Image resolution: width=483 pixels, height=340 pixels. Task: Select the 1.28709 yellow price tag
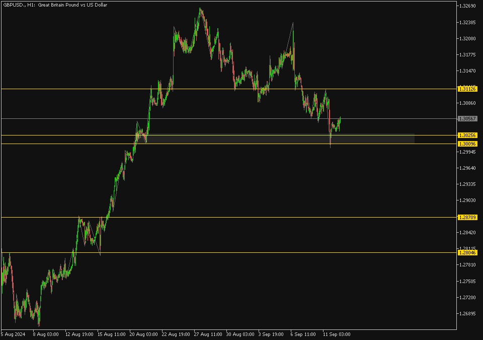[467, 217]
